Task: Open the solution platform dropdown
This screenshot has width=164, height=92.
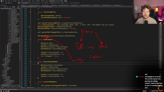Action: (25, 3)
